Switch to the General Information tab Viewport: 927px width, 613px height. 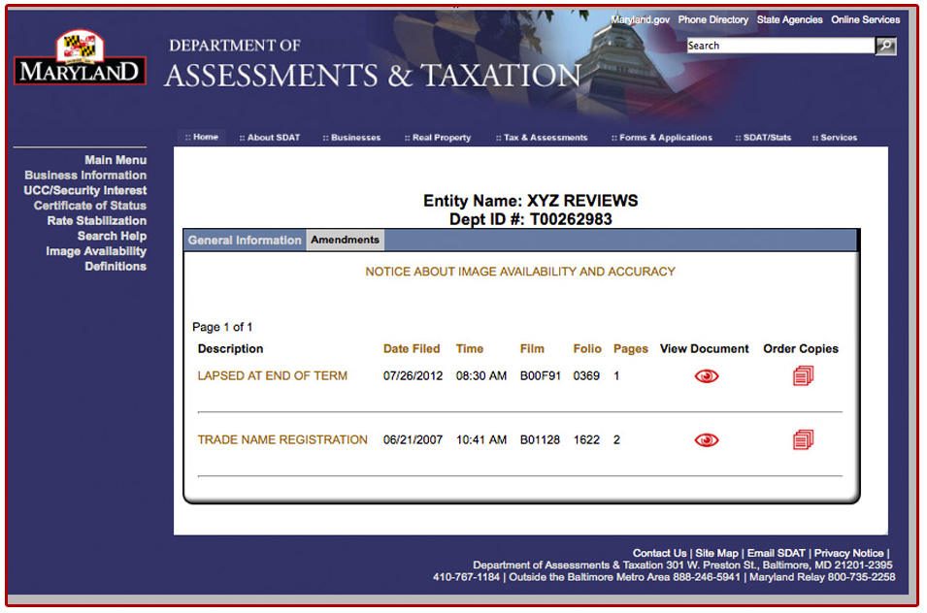245,241
